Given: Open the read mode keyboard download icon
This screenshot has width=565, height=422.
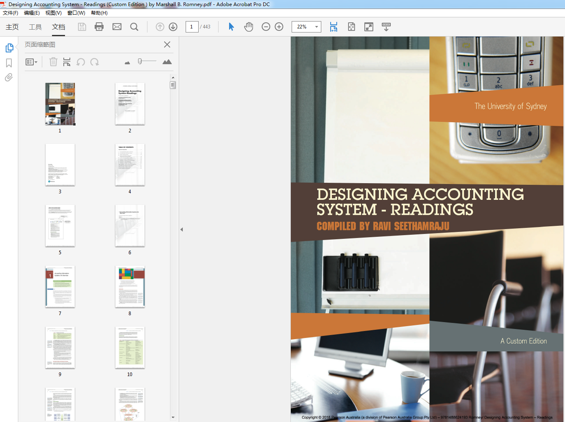Looking at the screenshot, I should coord(386,27).
